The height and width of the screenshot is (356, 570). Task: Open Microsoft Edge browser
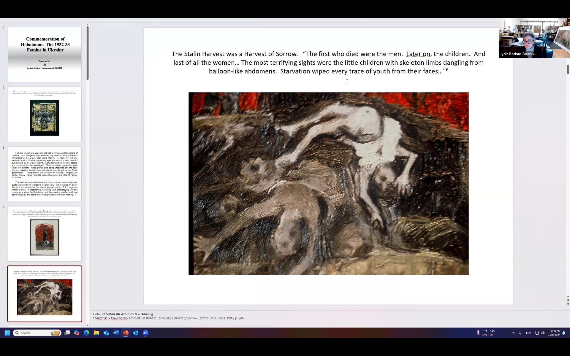[86, 333]
